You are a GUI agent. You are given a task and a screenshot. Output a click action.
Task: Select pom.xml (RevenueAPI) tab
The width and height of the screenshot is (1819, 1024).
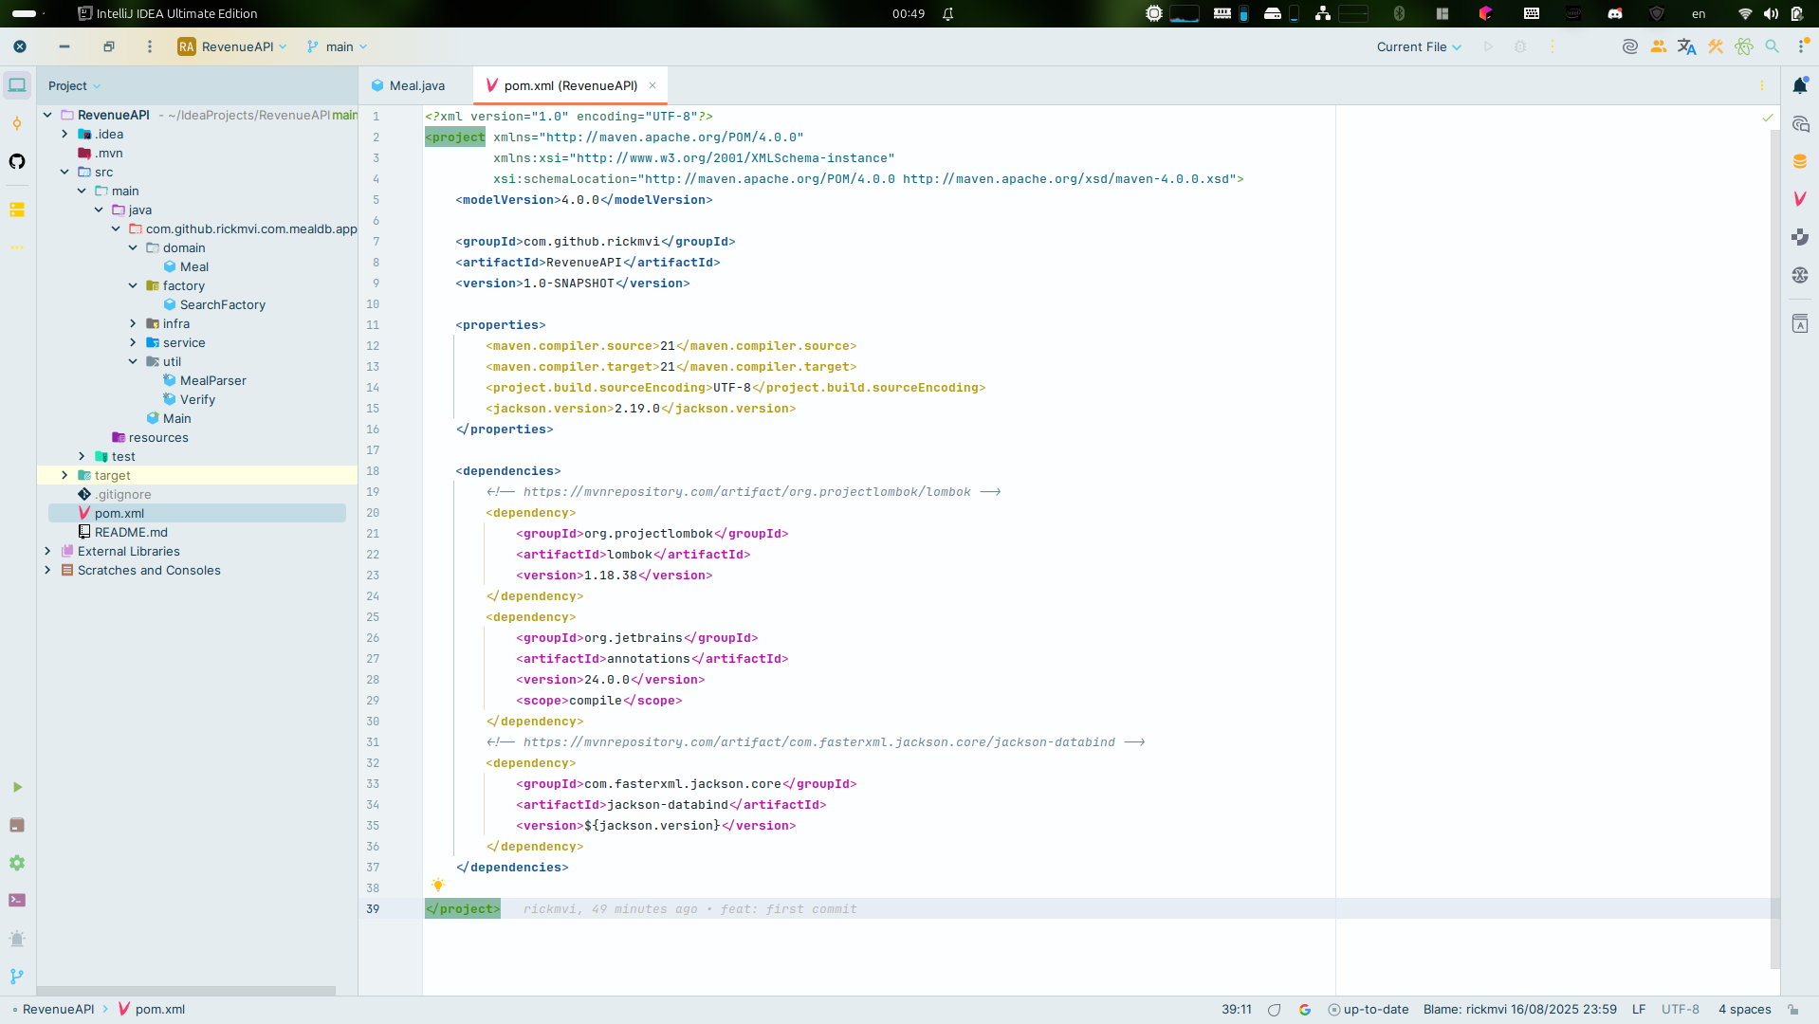tap(570, 85)
